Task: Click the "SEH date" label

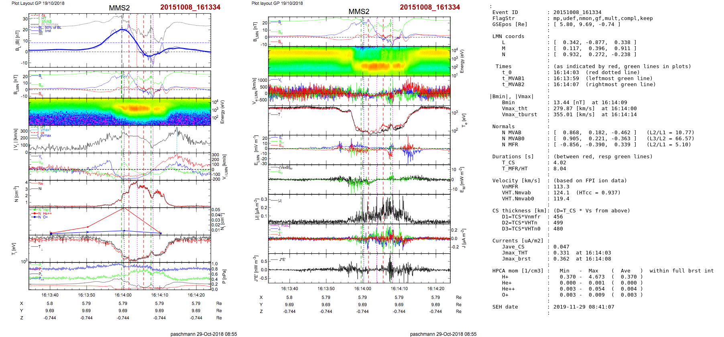Action: [x=505, y=307]
